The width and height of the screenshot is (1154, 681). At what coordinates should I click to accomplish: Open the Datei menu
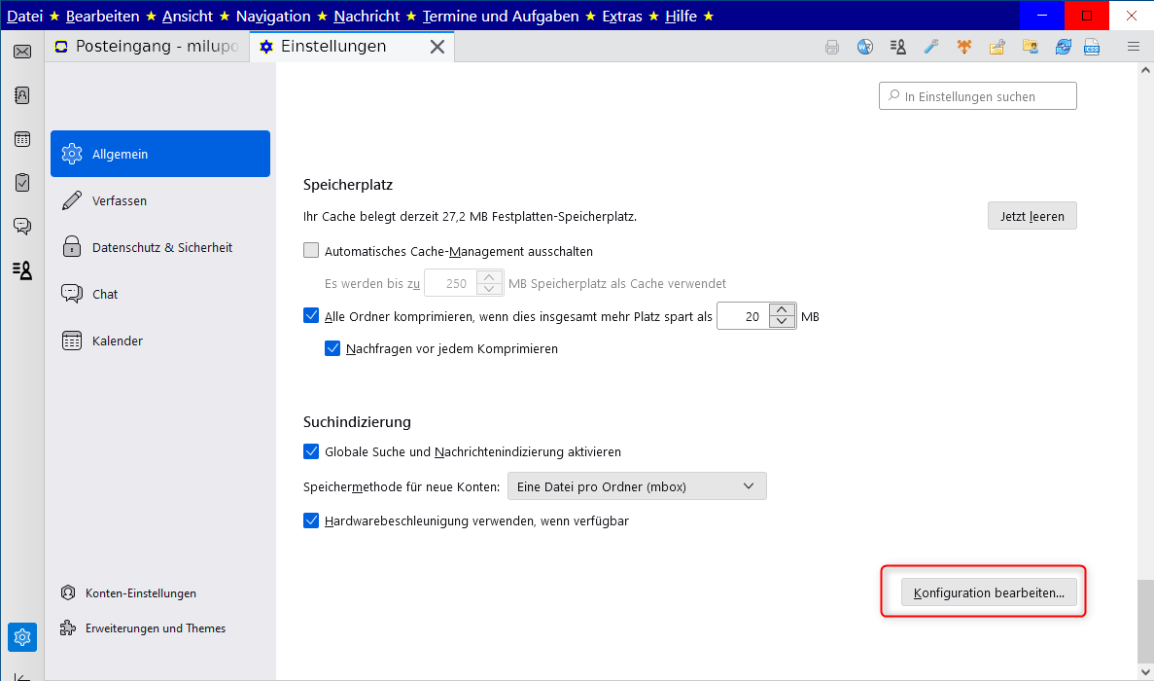pyautogui.click(x=25, y=16)
